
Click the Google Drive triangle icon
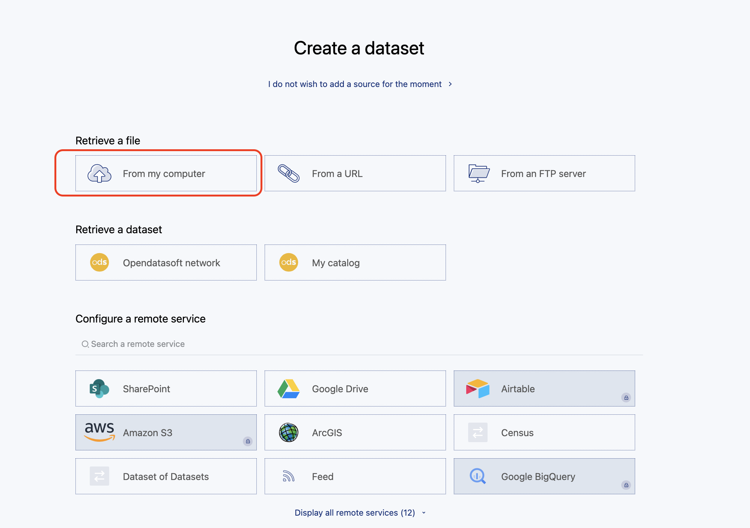[288, 389]
